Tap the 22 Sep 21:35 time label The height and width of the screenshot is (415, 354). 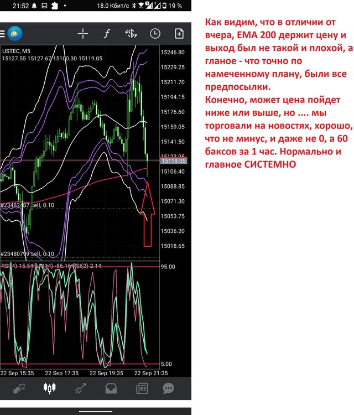(151, 373)
